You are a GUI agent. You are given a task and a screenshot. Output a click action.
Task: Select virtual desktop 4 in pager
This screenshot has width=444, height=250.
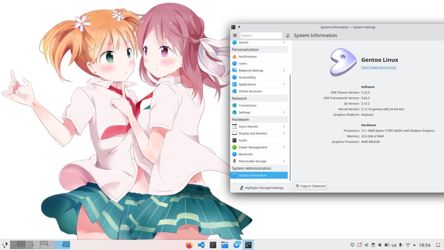tap(63, 245)
